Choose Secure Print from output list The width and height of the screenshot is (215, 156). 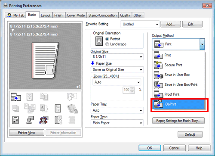(179, 65)
